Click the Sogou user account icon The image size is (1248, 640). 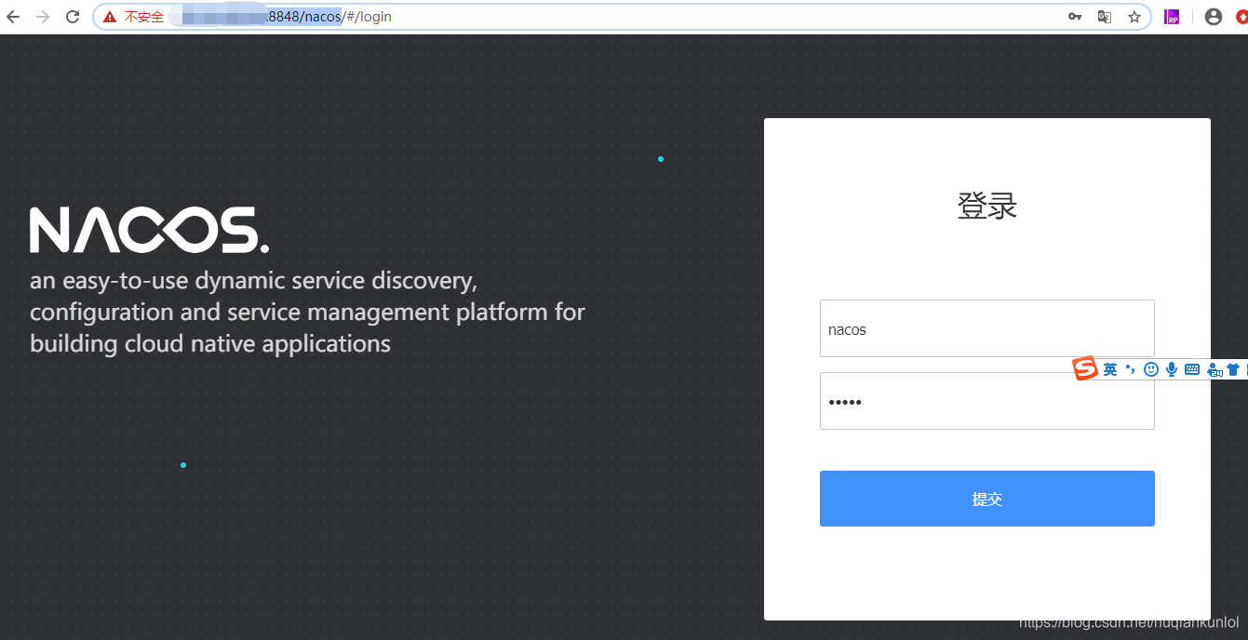(1214, 369)
